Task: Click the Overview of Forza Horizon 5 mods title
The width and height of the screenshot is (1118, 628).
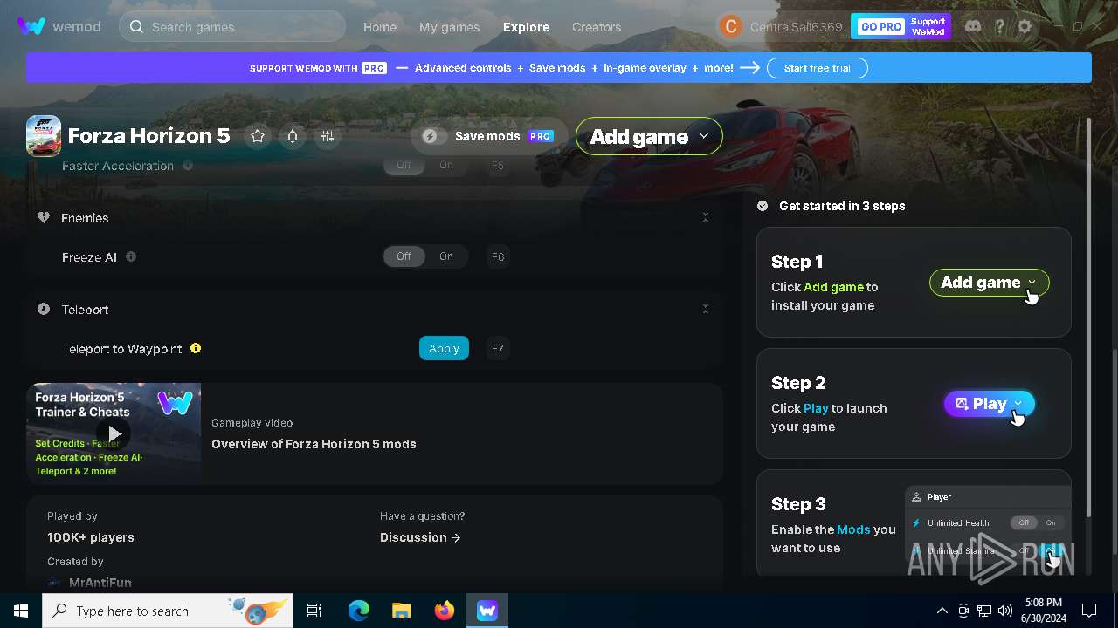Action: 314,444
